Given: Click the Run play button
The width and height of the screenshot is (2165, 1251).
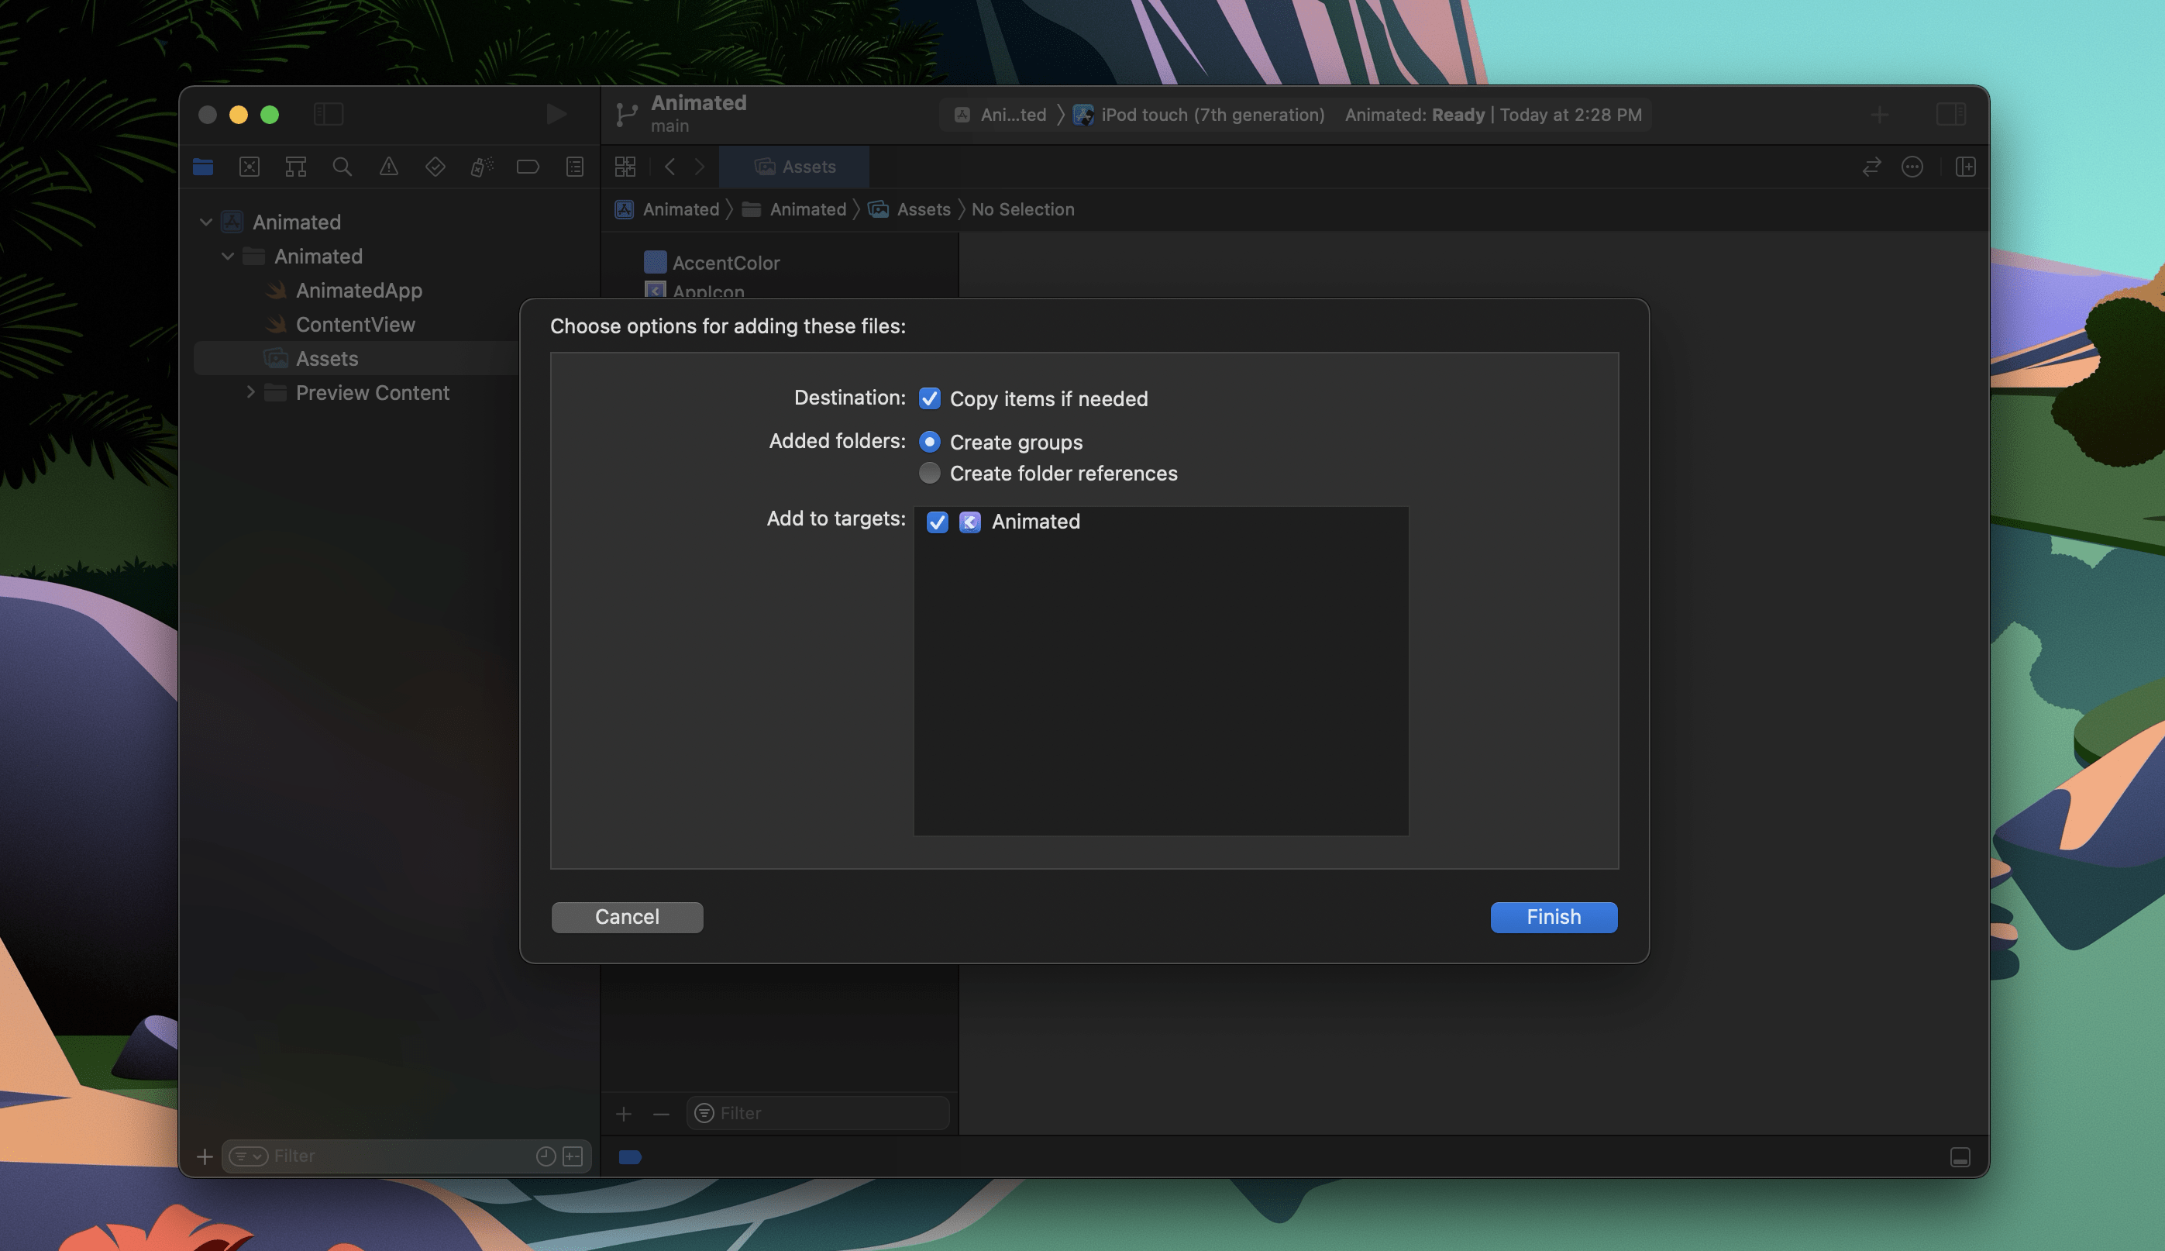Looking at the screenshot, I should pos(556,114).
